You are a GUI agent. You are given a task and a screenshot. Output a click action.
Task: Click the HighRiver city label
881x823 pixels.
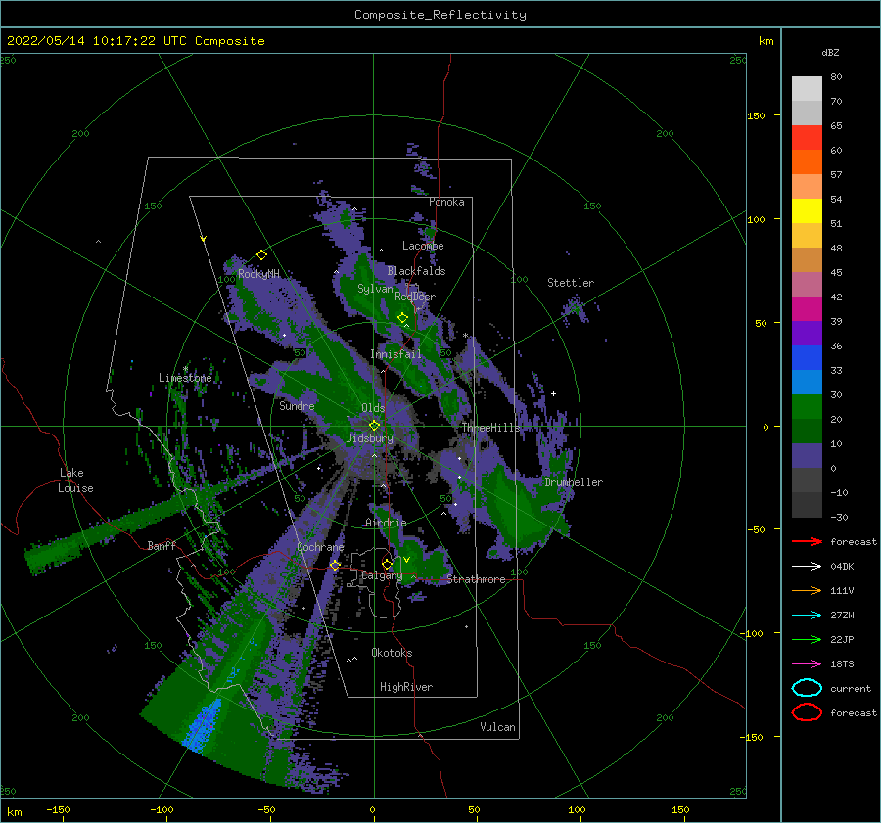[x=406, y=687]
